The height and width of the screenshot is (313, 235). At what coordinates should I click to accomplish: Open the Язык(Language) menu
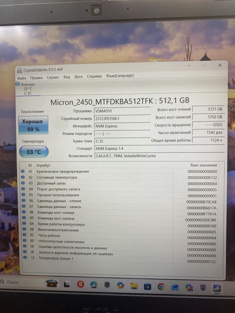coord(120,76)
